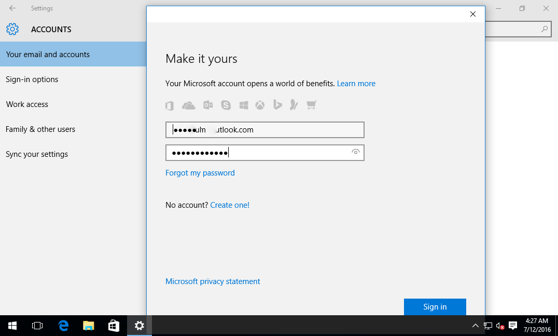Click the Store shopping cart icon

(x=311, y=105)
